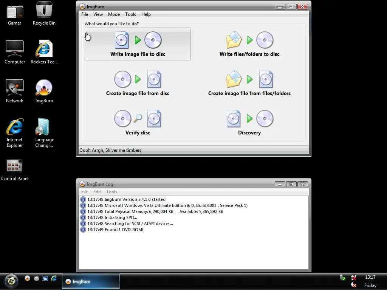The image size is (387, 290).
Task: Click status bar text 'Oooh Arrgh, Shiver me timbers!'
Action: point(111,150)
